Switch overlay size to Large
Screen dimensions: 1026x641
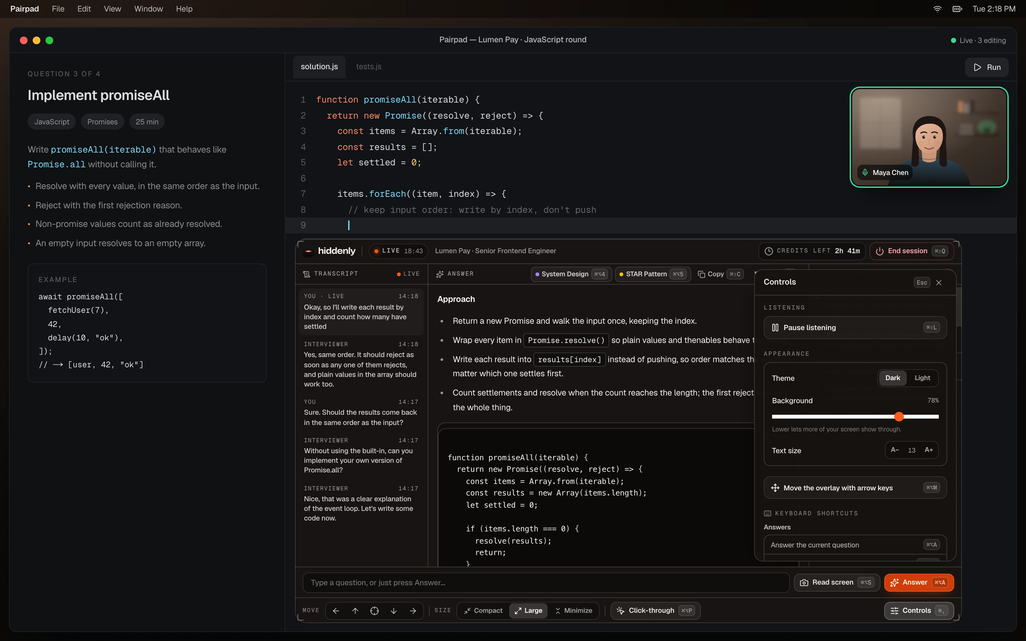pyautogui.click(x=528, y=611)
